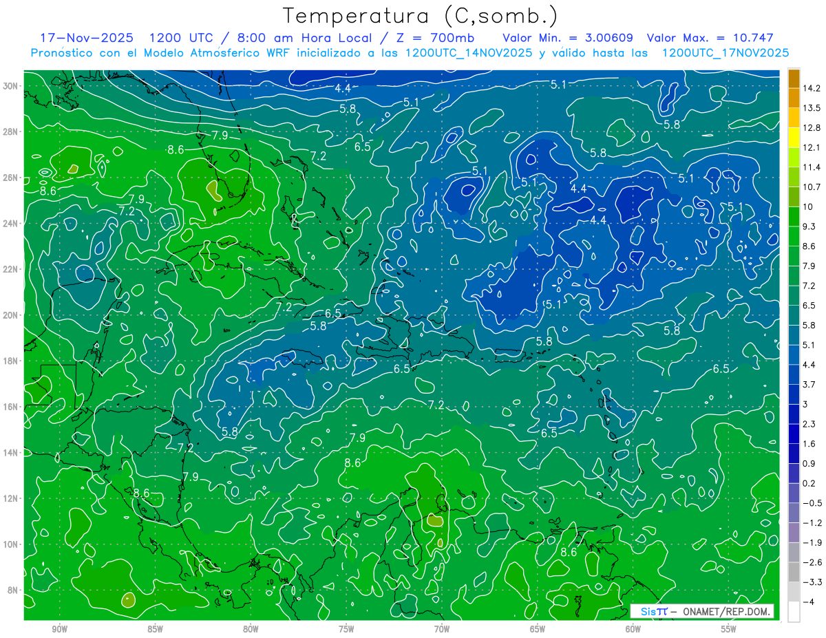Click the '30N' latitude axis label

[x=12, y=86]
